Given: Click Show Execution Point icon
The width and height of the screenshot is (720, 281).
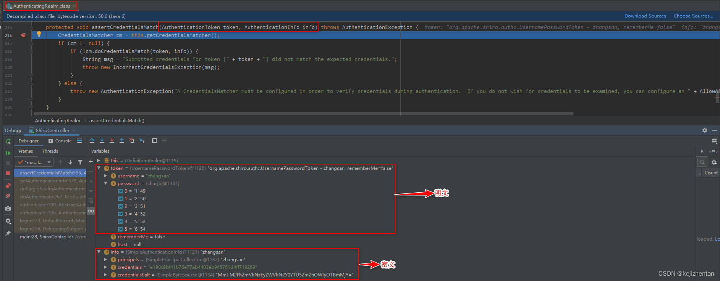Looking at the screenshot, I should (79, 141).
